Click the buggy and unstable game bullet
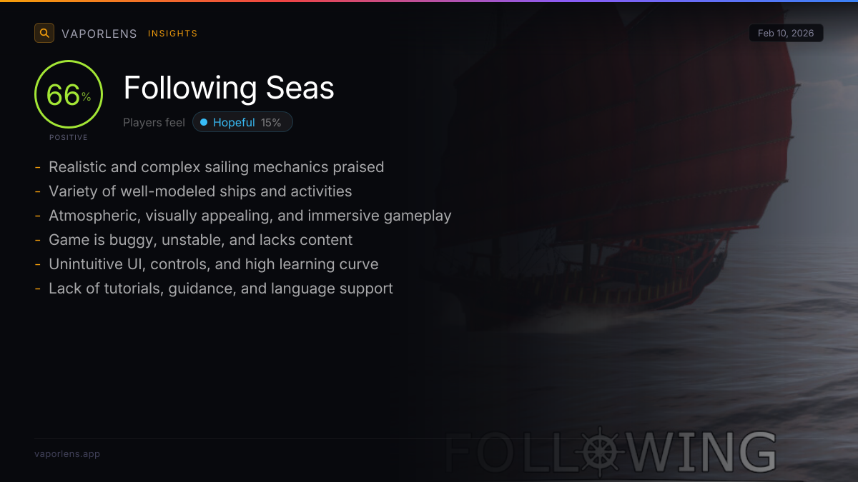 [200, 240]
